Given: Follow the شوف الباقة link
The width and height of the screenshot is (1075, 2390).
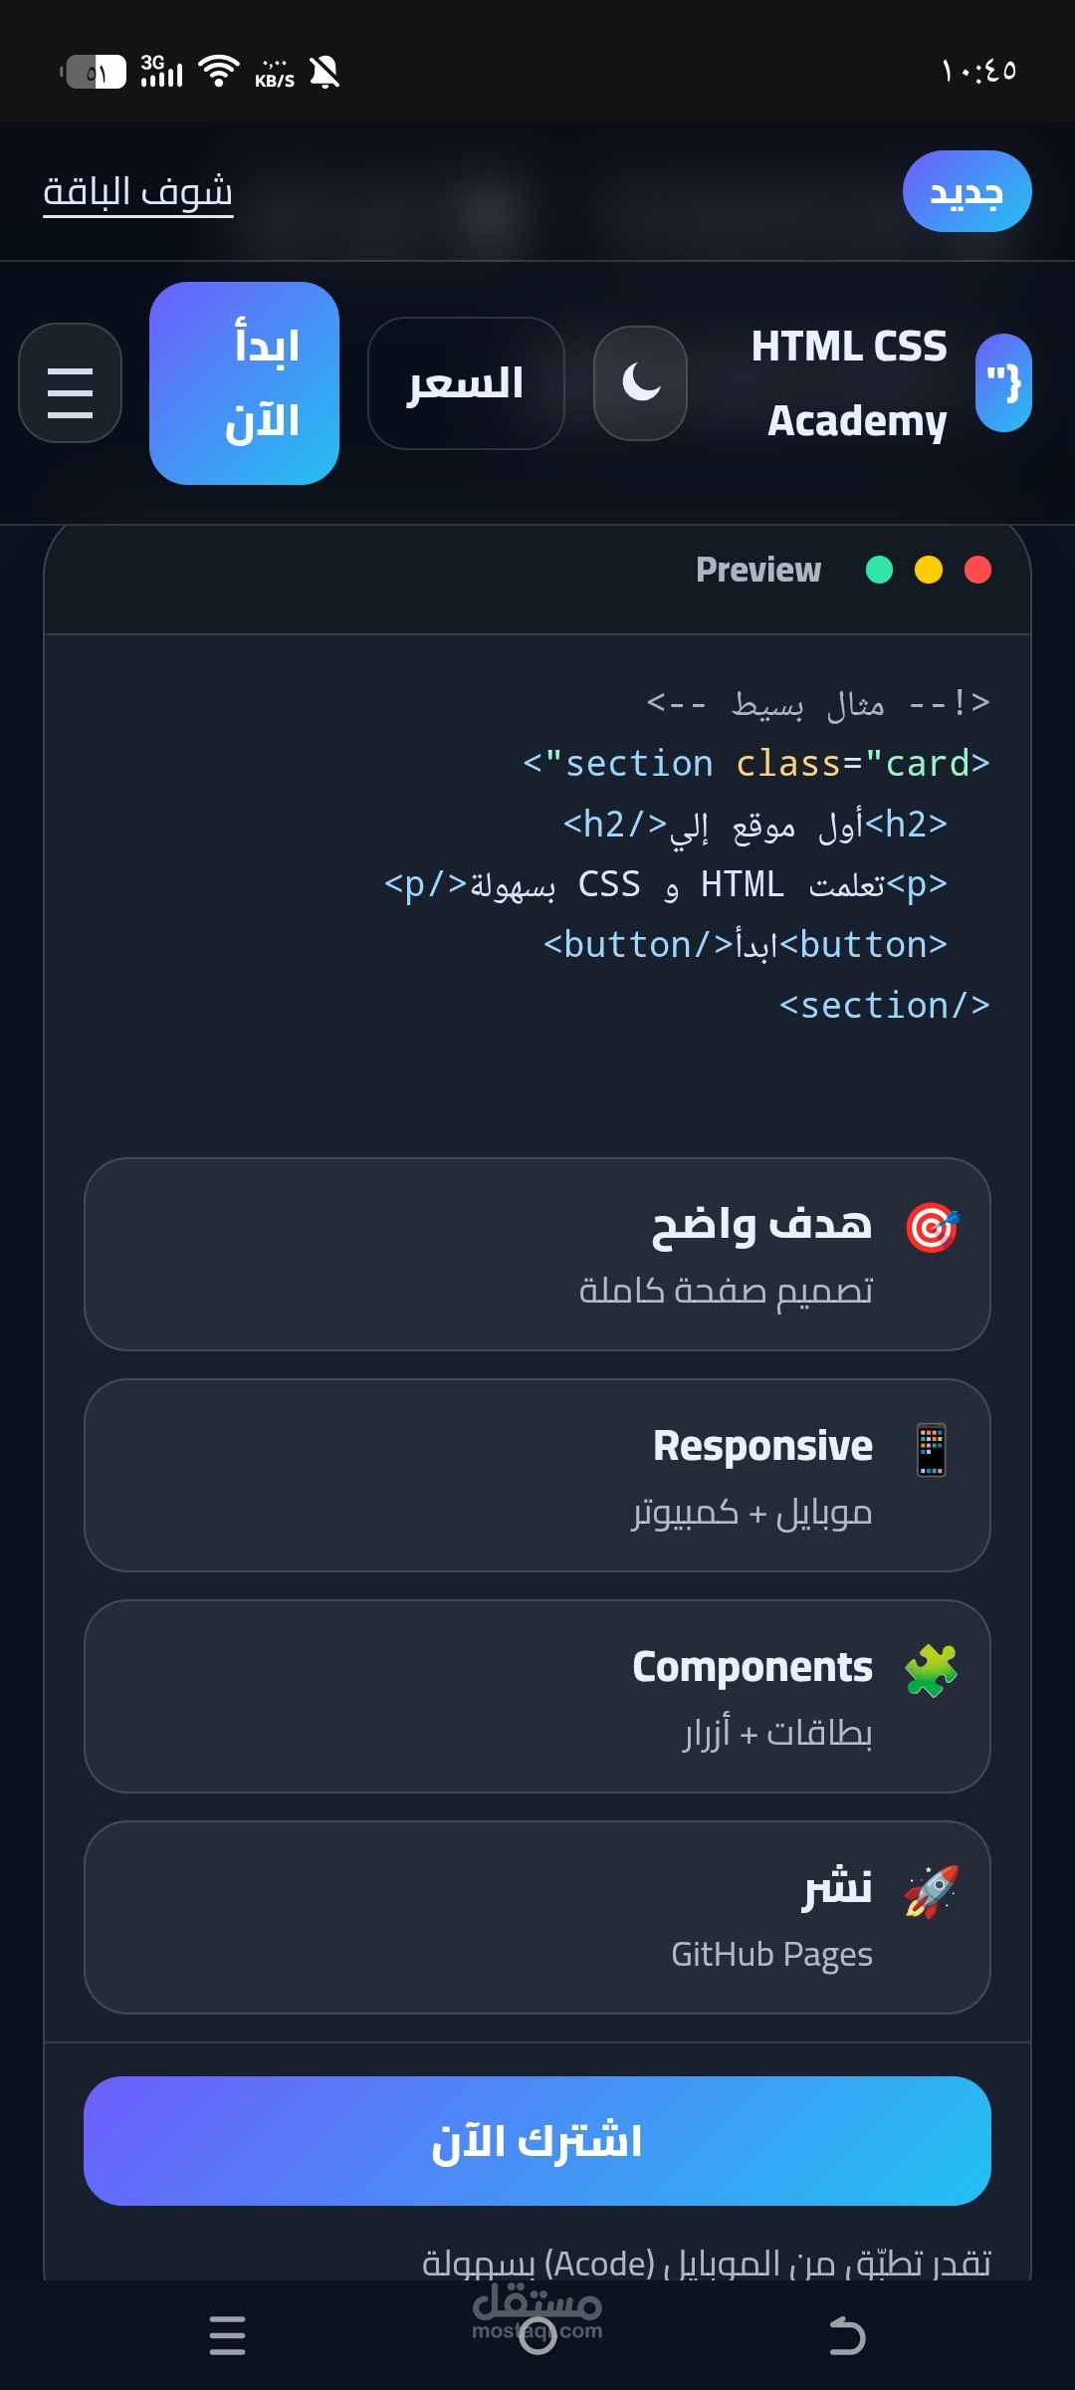Looking at the screenshot, I should point(137,191).
